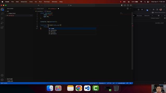Switch to DevTools Network tab
Image resolution: width=166 pixels, height=93 pixels.
pos(147,16)
